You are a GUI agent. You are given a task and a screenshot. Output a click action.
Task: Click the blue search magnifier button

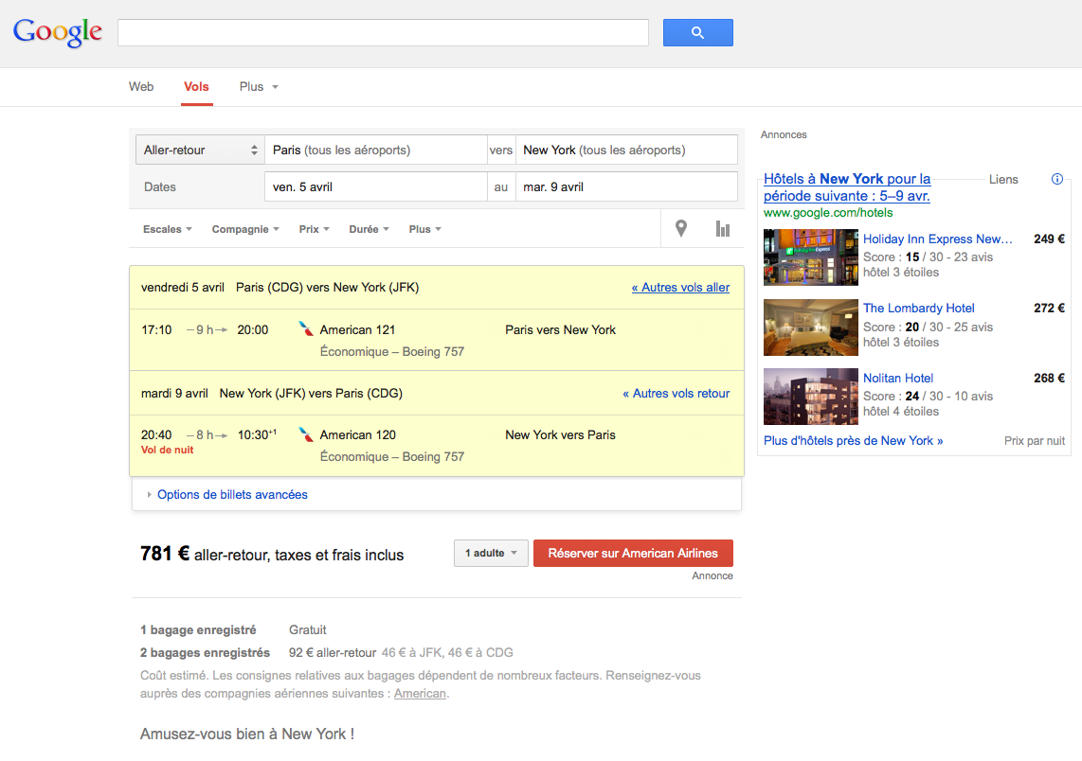pyautogui.click(x=697, y=33)
